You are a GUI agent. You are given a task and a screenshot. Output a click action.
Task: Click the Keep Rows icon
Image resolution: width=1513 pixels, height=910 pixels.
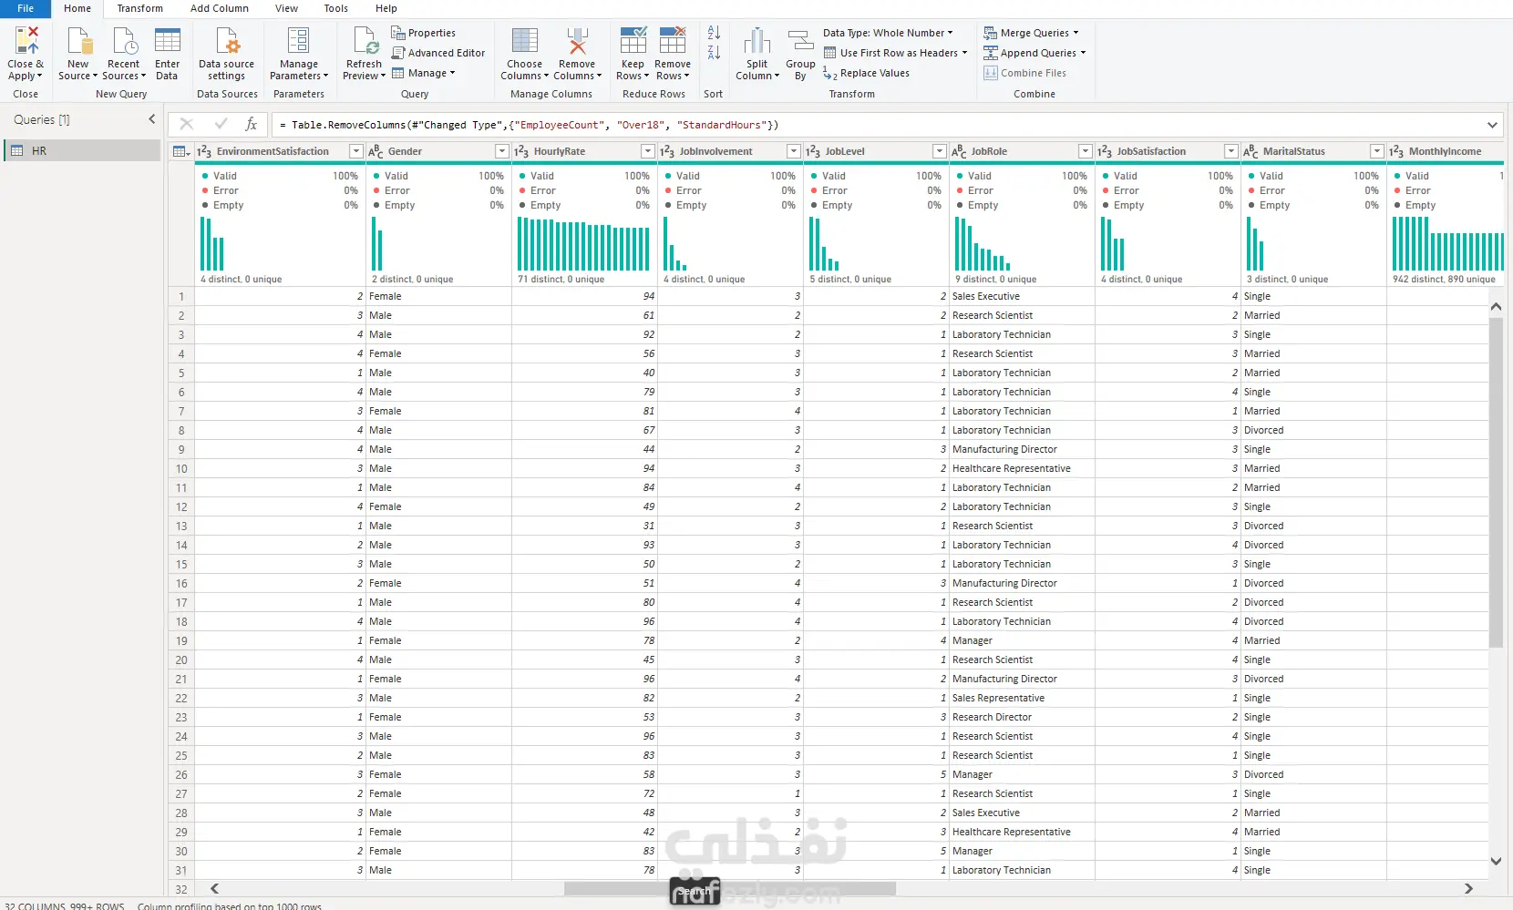pyautogui.click(x=633, y=41)
